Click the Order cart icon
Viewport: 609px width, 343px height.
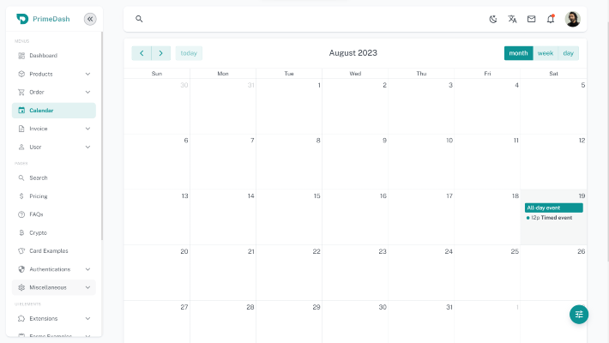pyautogui.click(x=21, y=92)
